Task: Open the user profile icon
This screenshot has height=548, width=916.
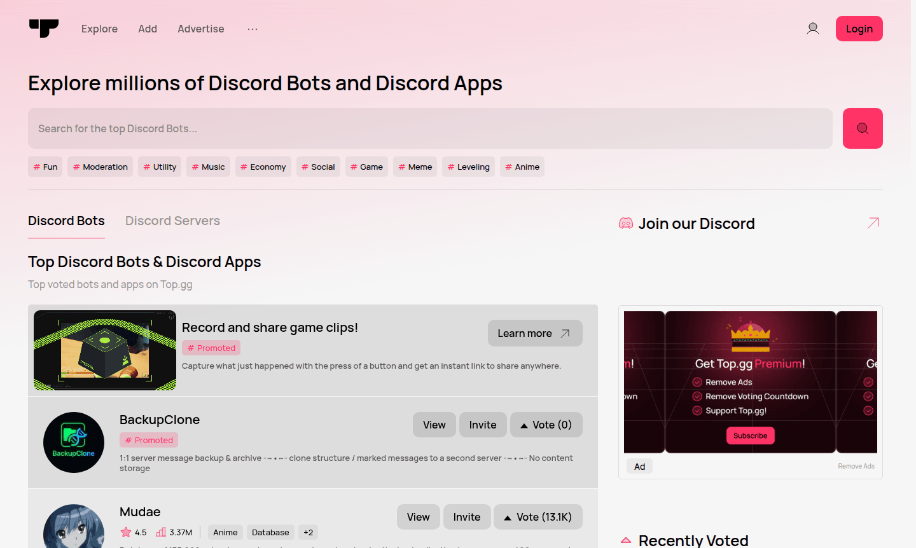Action: 812,29
